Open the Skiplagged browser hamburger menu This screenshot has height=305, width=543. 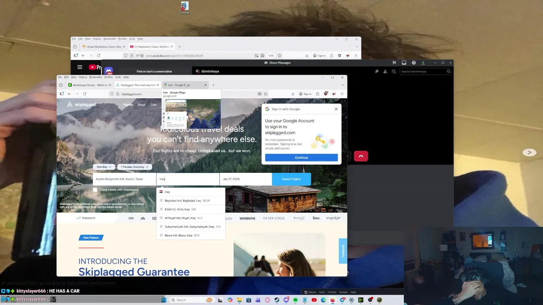(x=342, y=94)
